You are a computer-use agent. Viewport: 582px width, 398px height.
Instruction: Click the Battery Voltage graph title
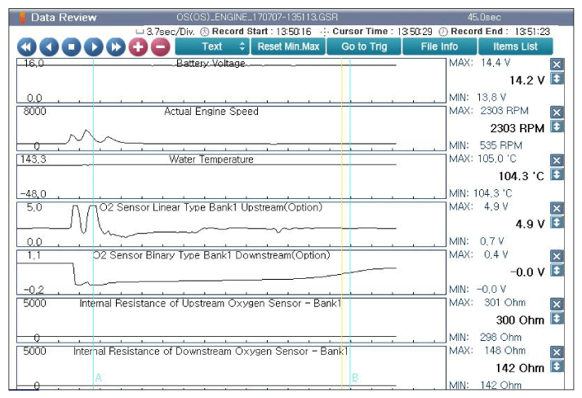pos(211,64)
